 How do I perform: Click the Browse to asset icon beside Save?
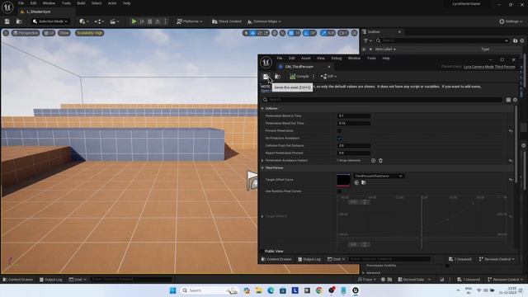click(277, 77)
